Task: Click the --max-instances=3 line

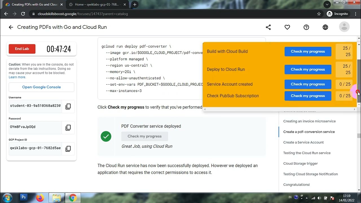Action: tap(124, 91)
